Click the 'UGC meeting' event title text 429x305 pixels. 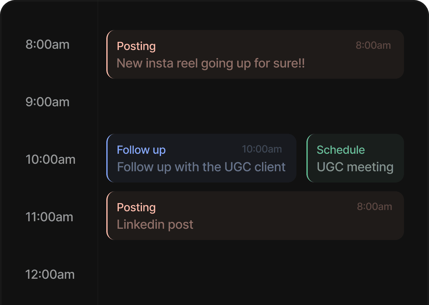point(355,167)
